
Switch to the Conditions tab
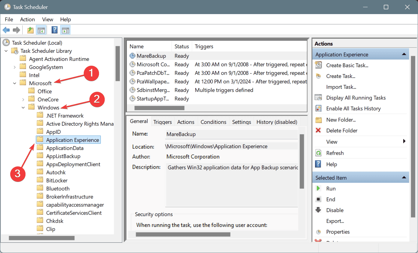(x=213, y=122)
